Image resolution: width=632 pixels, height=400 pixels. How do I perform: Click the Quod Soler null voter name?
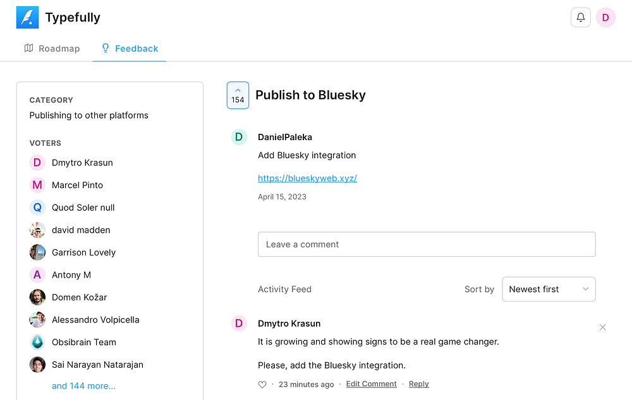[x=83, y=208]
